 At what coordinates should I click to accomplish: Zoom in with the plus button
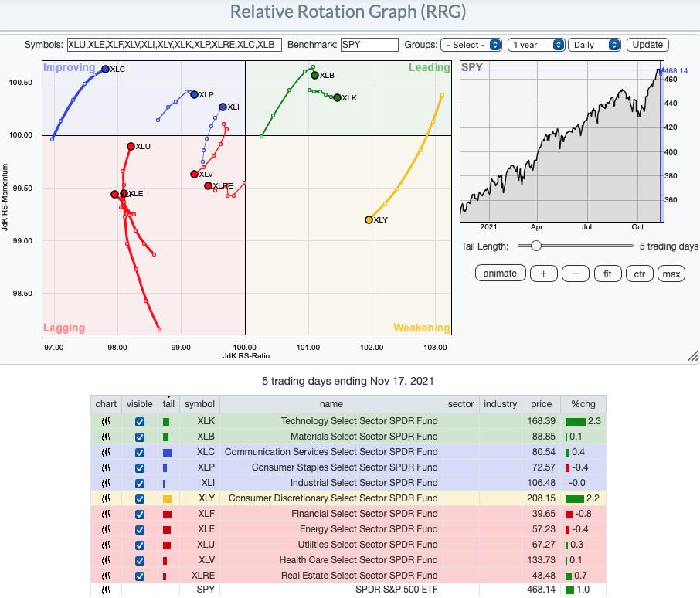[543, 274]
